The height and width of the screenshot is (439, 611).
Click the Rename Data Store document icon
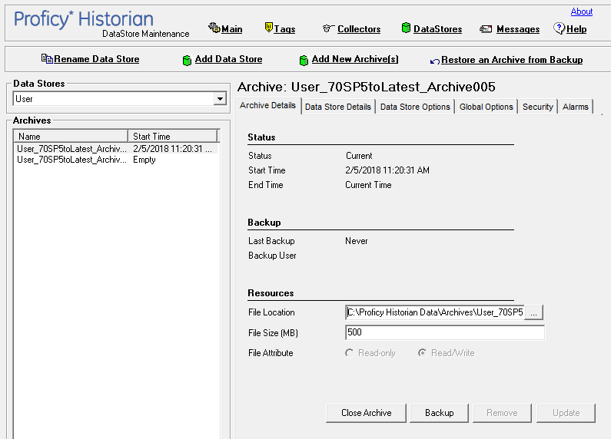coord(47,59)
